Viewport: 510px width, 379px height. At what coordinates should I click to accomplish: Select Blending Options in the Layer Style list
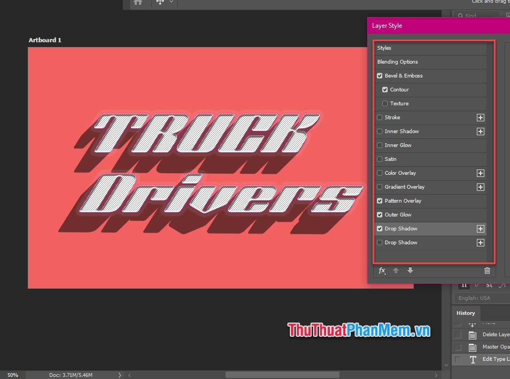(397, 62)
